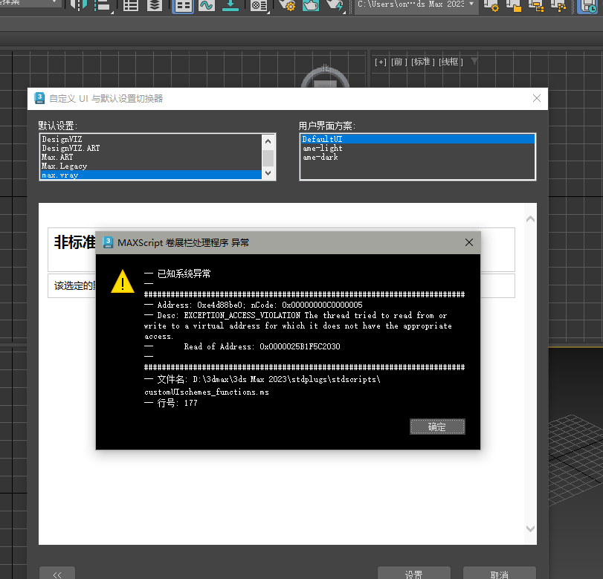603x579 pixels.
Task: Select DefaultUI interface scheme
Action: coord(418,139)
